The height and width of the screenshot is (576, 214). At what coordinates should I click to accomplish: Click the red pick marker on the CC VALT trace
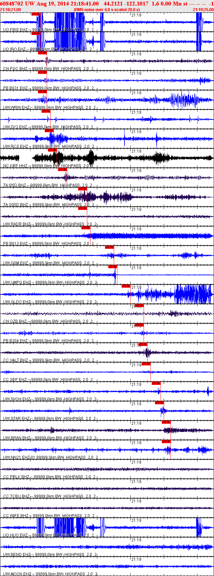(143, 344)
